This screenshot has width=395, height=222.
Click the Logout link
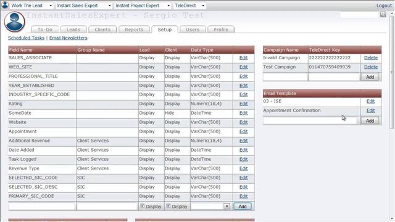(384, 6)
